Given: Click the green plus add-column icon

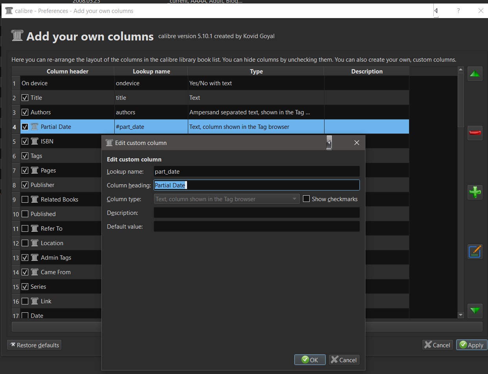Looking at the screenshot, I should point(475,192).
